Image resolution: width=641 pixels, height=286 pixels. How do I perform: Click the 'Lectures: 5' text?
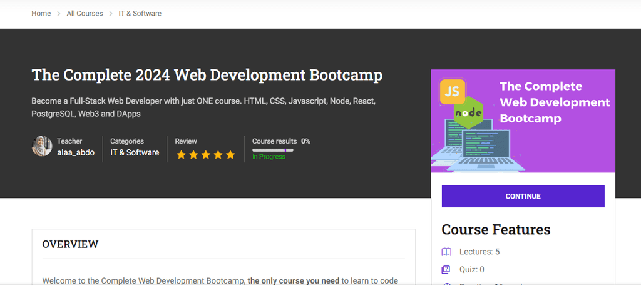[x=479, y=252]
